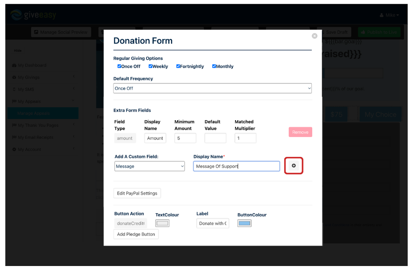416x270 pixels.
Task: Click the gift icon beside My Givings
Action: tap(15, 77)
